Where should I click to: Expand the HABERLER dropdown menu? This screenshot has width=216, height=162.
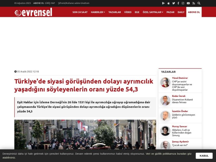point(98,12)
